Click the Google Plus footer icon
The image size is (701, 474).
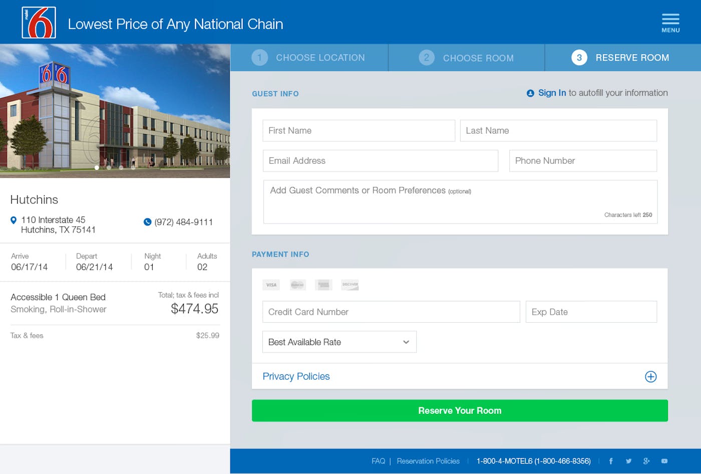point(646,461)
